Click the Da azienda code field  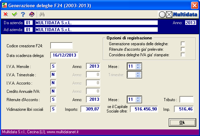pos(29,23)
